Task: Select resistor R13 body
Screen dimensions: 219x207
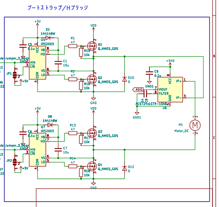Action: pyautogui.click(x=73, y=133)
